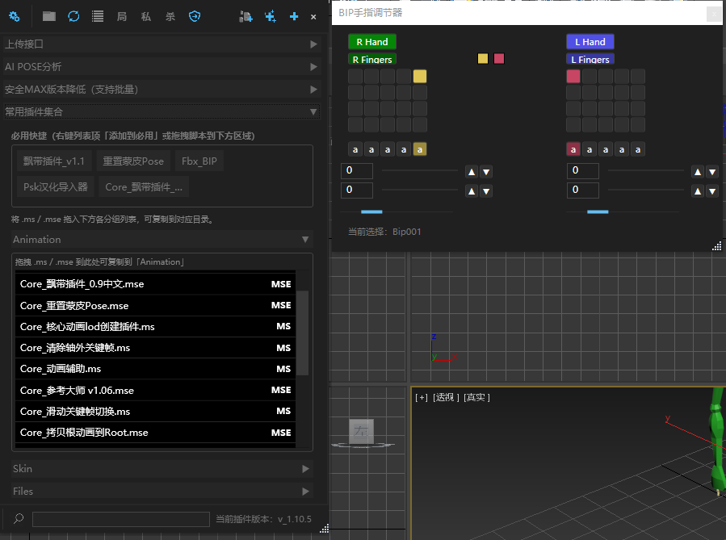Image resolution: width=726 pixels, height=540 pixels.
Task: Click the yellow color swatch beside R Fingers
Action: [x=482, y=59]
